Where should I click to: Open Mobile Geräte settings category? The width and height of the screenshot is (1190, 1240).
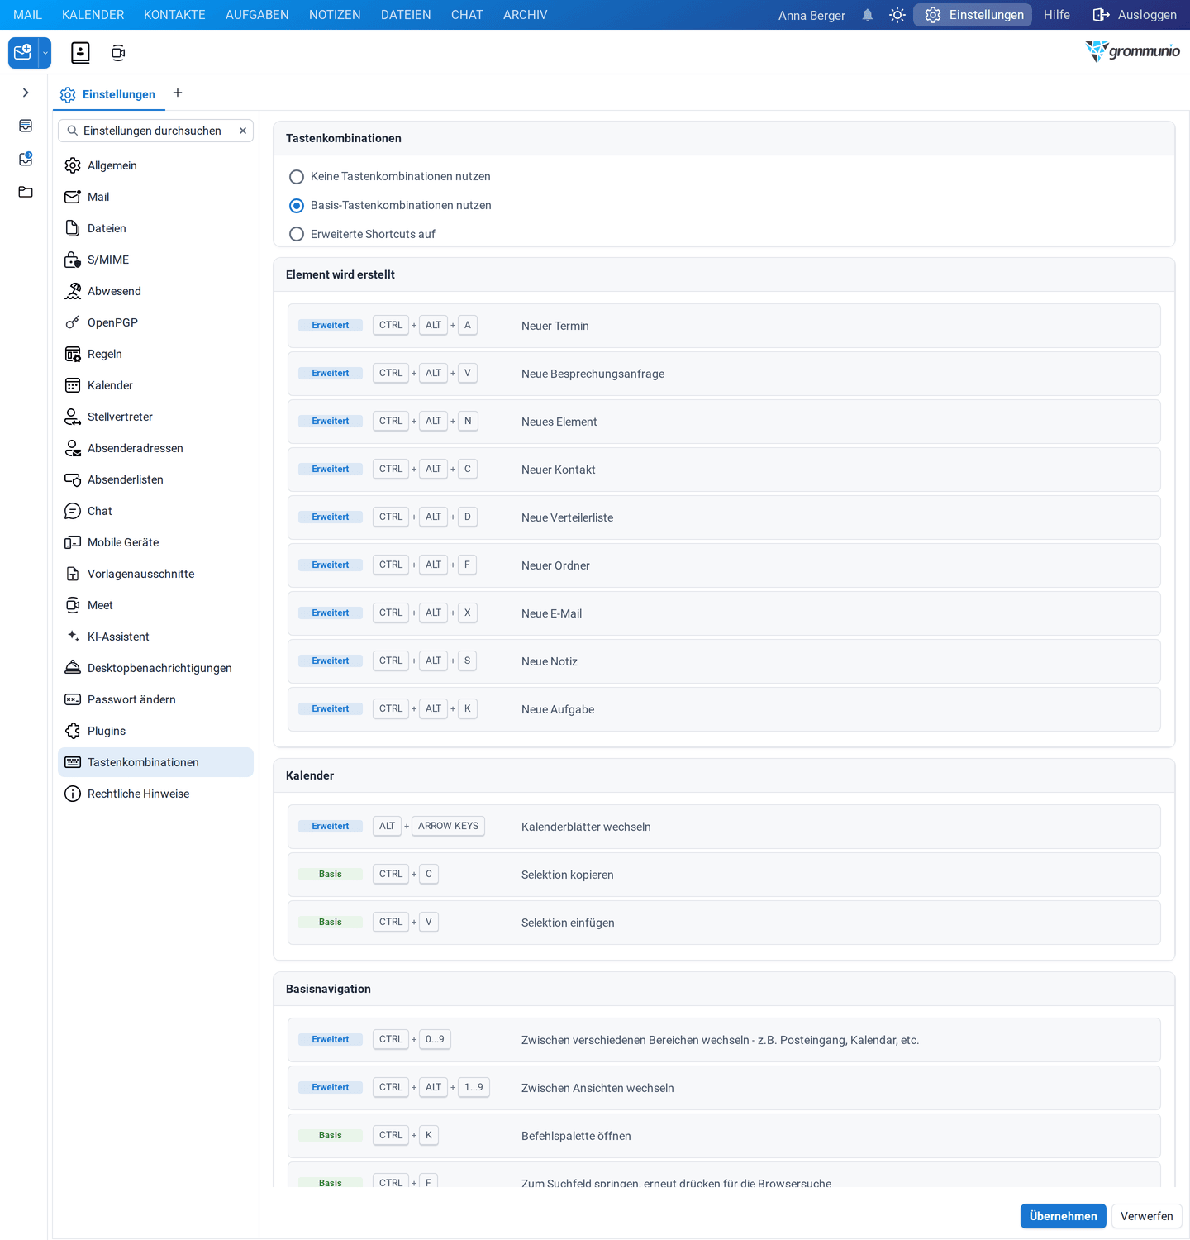[x=155, y=542]
